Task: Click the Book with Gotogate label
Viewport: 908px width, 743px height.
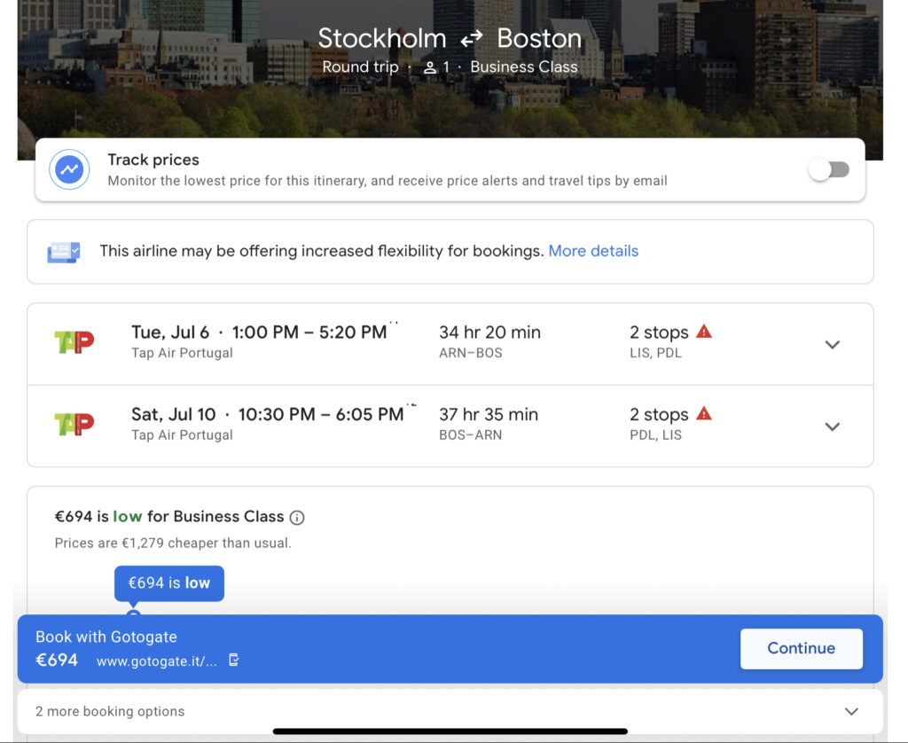Action: tap(106, 637)
